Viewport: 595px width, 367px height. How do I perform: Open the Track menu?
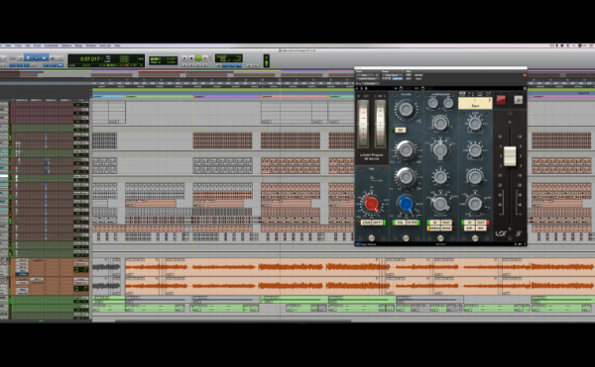18,46
